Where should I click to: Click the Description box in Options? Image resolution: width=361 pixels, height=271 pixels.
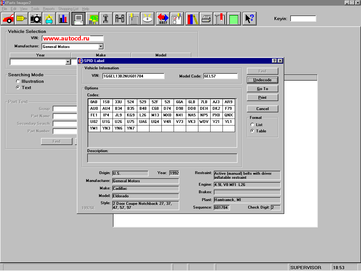pos(162,158)
